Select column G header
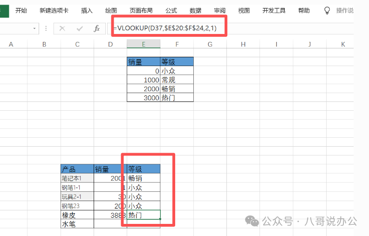 click(210, 44)
